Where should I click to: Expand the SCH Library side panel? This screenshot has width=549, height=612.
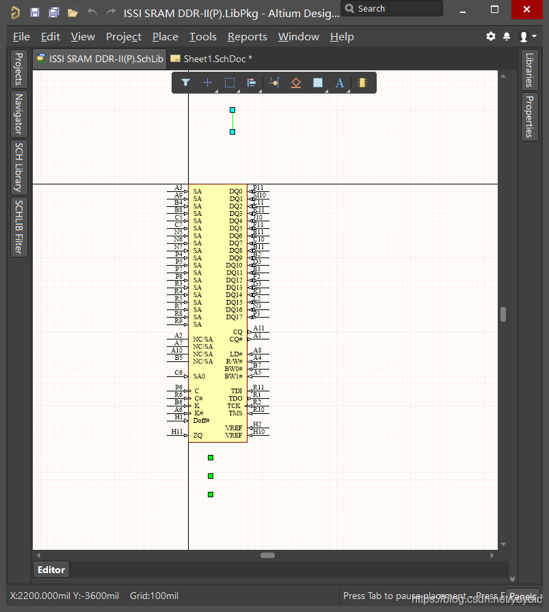click(18, 167)
